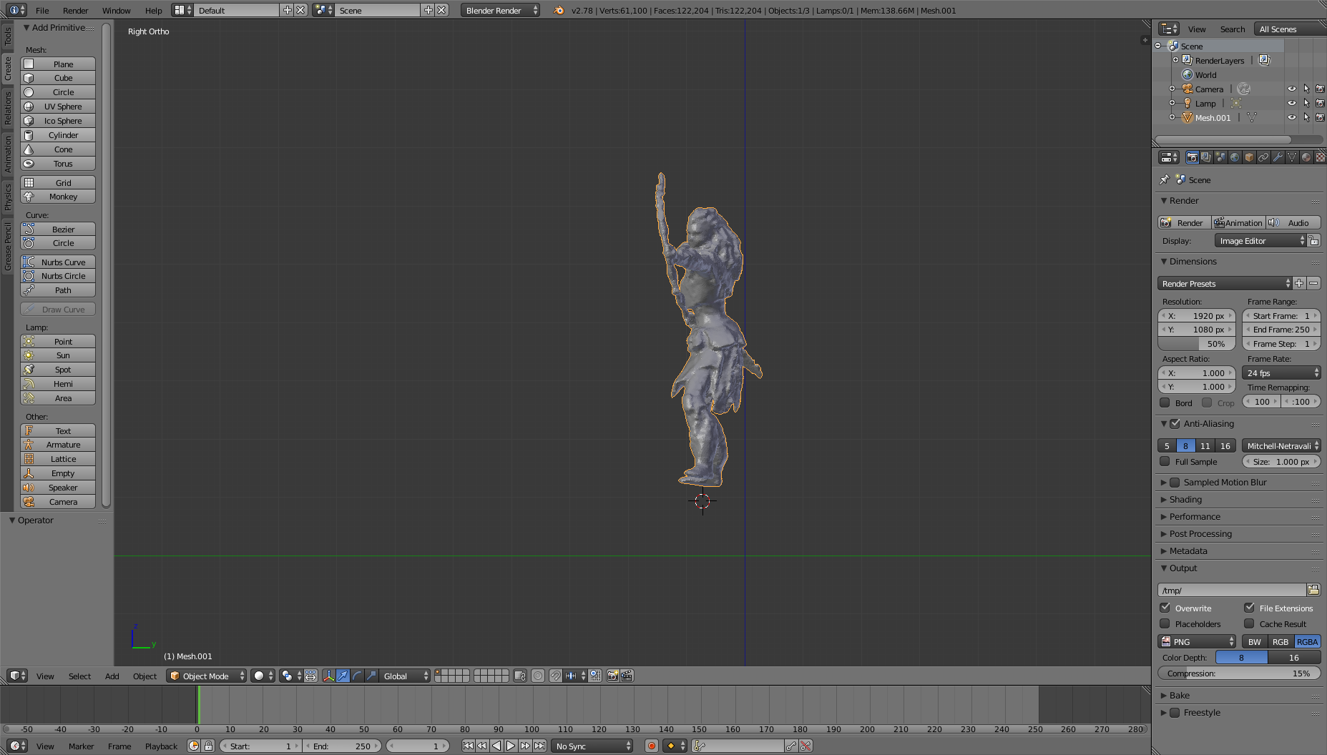Expand Performance panel

(x=1195, y=516)
